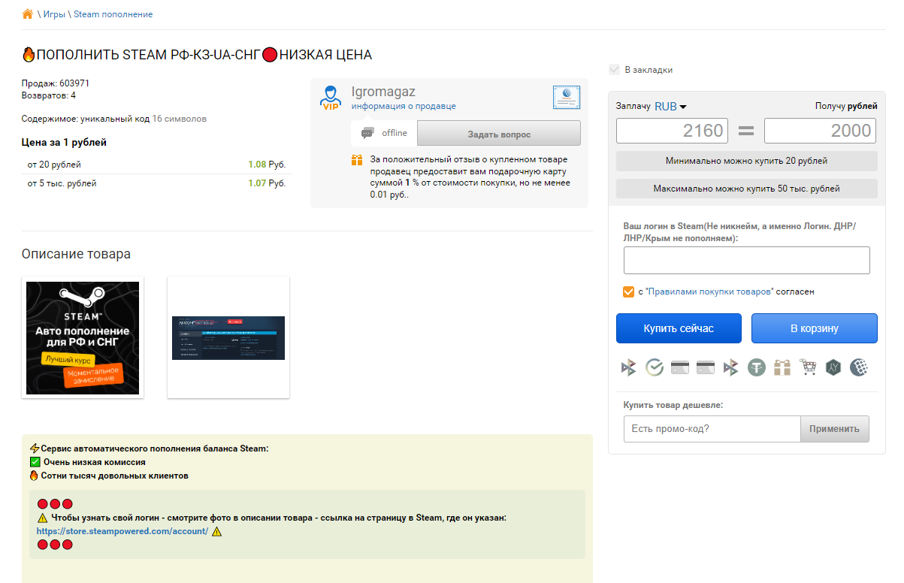Open the Igromagaz seller name
The width and height of the screenshot is (904, 583).
[x=383, y=92]
